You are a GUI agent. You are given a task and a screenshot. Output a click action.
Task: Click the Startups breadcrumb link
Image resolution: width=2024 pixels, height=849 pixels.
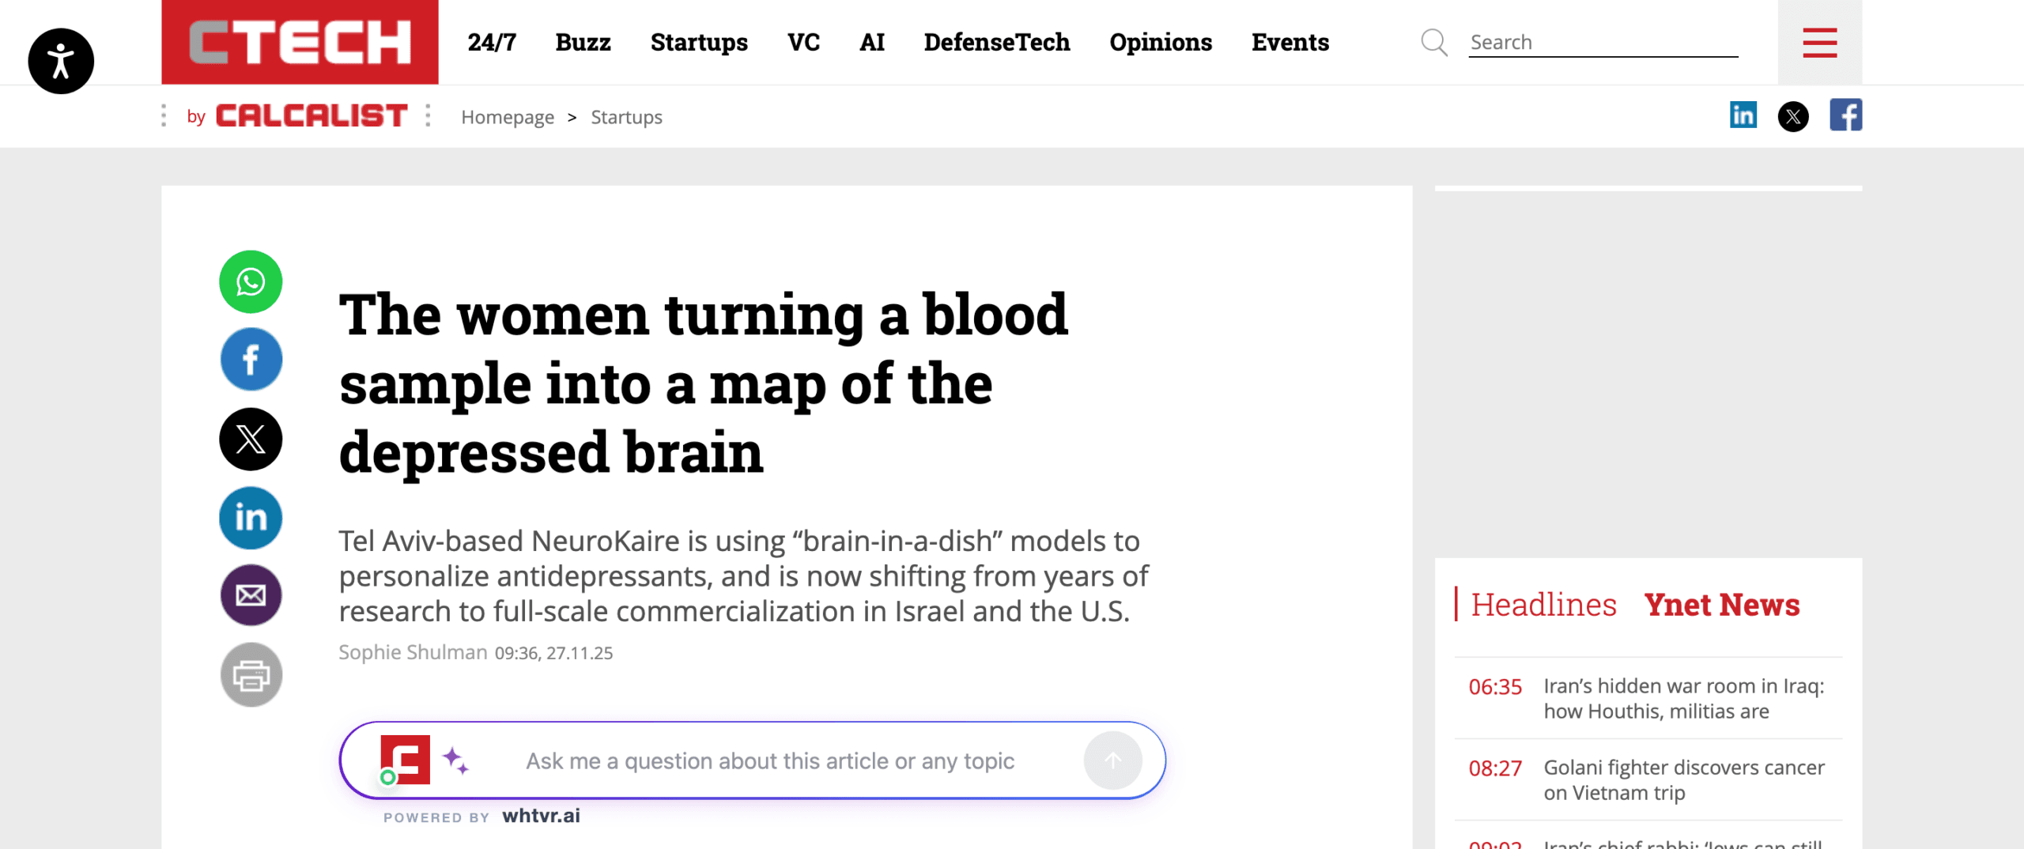pos(626,117)
